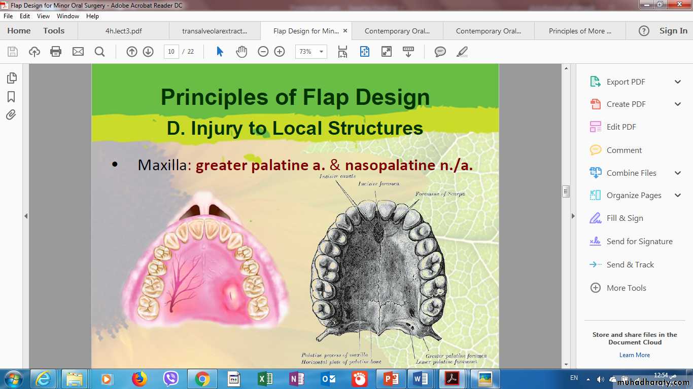Activate the Hand pan tool
The height and width of the screenshot is (389, 693).
click(241, 52)
